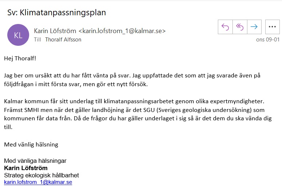This screenshot has height=189, width=282.
Task: Click bold signature name Karin Löfström
Action: (x=26, y=168)
